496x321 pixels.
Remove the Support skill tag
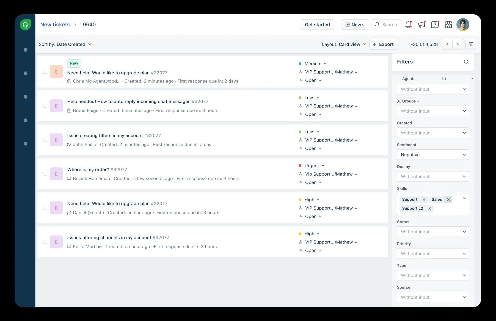(x=424, y=200)
